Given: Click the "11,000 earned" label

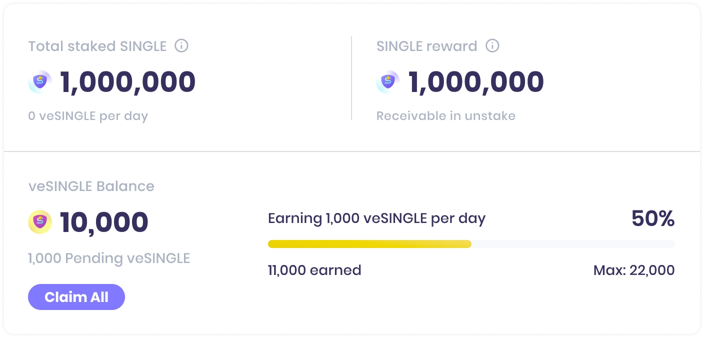Looking at the screenshot, I should point(314,270).
